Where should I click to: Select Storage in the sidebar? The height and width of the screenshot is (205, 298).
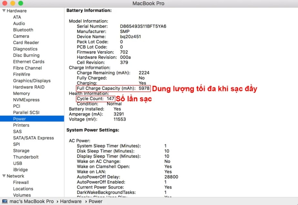click(21, 151)
